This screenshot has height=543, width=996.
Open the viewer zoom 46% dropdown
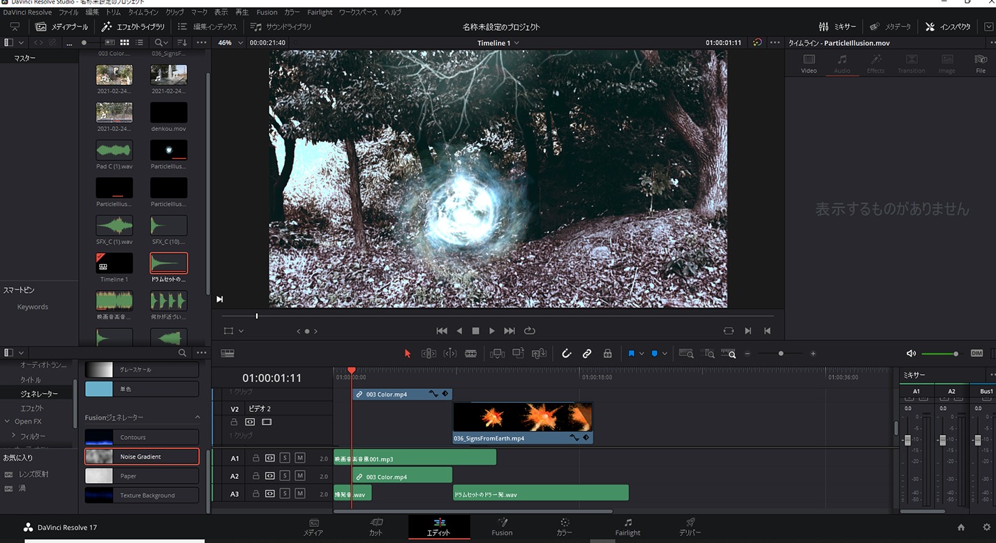[x=231, y=43]
